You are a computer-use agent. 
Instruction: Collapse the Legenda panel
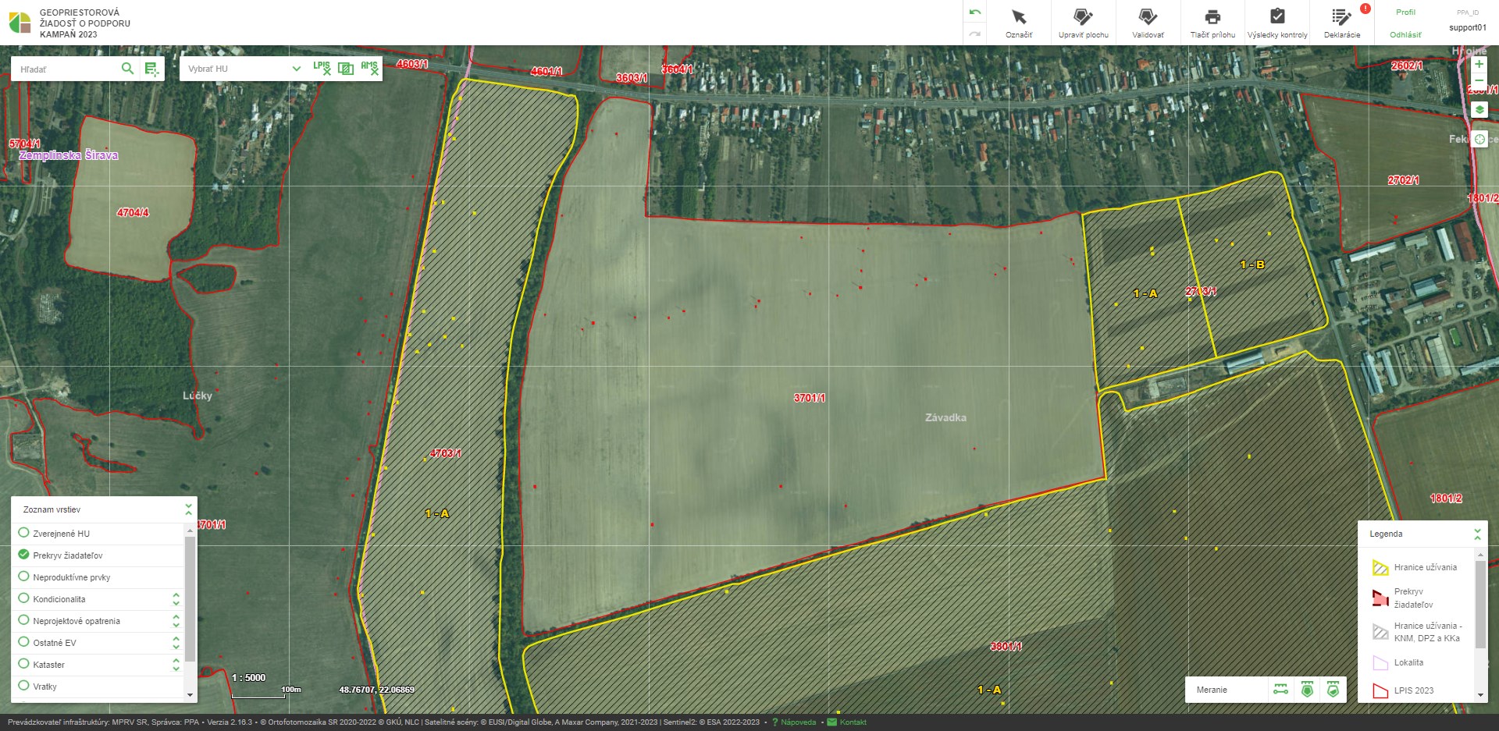click(x=1477, y=534)
